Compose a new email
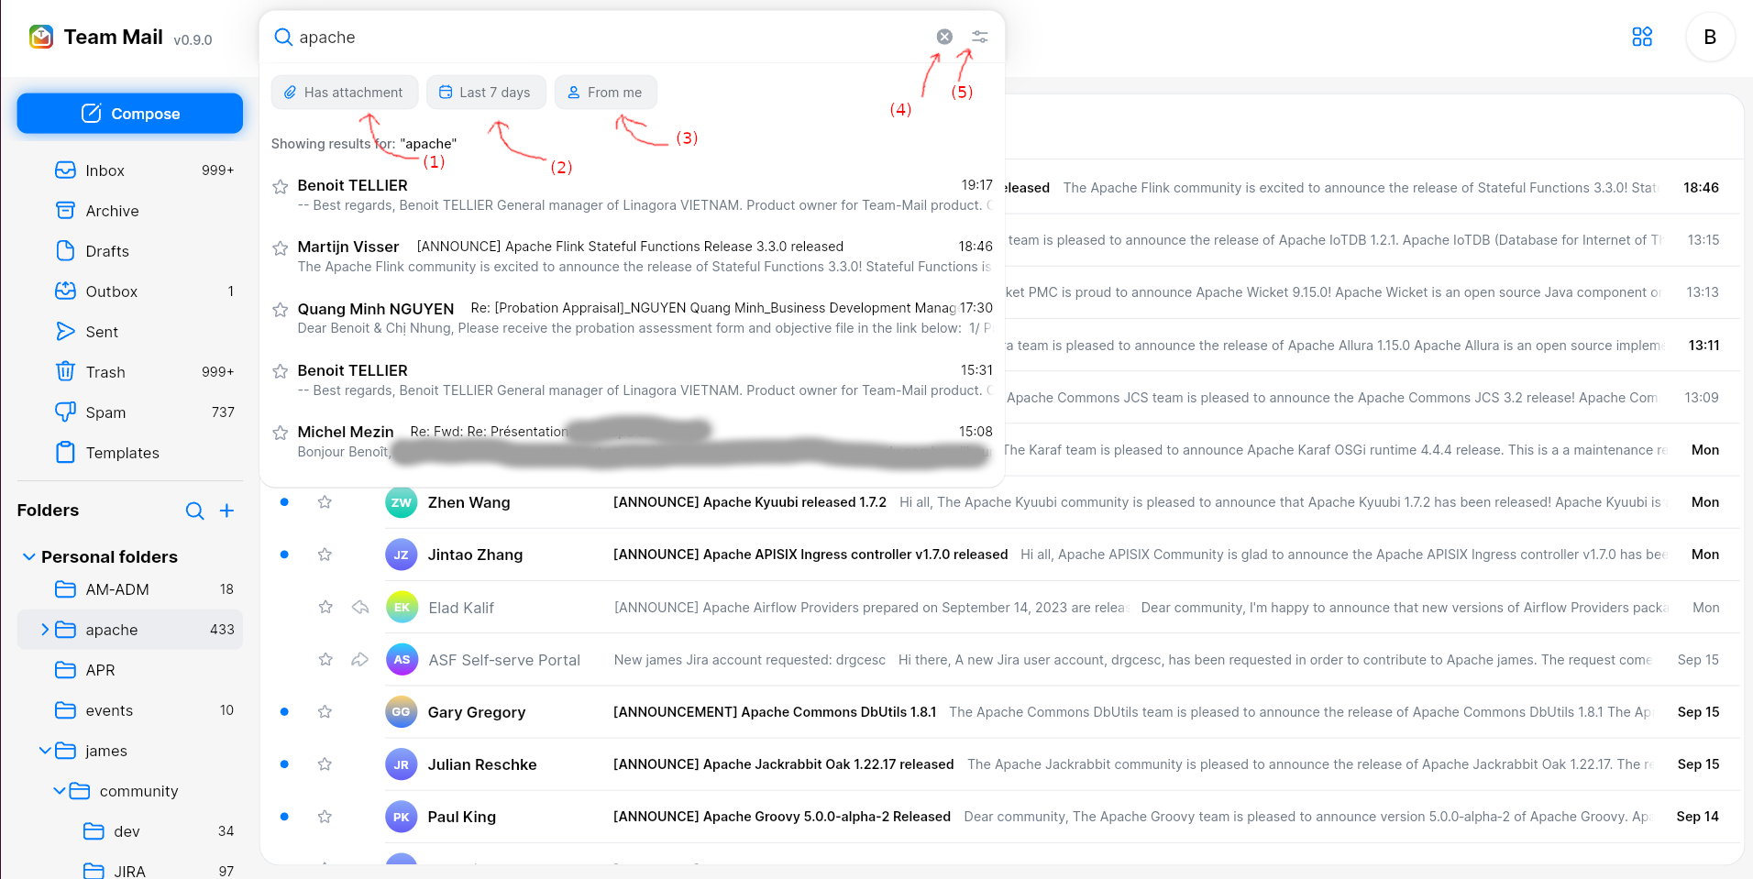Screen dimensions: 1753x879 pos(130,114)
